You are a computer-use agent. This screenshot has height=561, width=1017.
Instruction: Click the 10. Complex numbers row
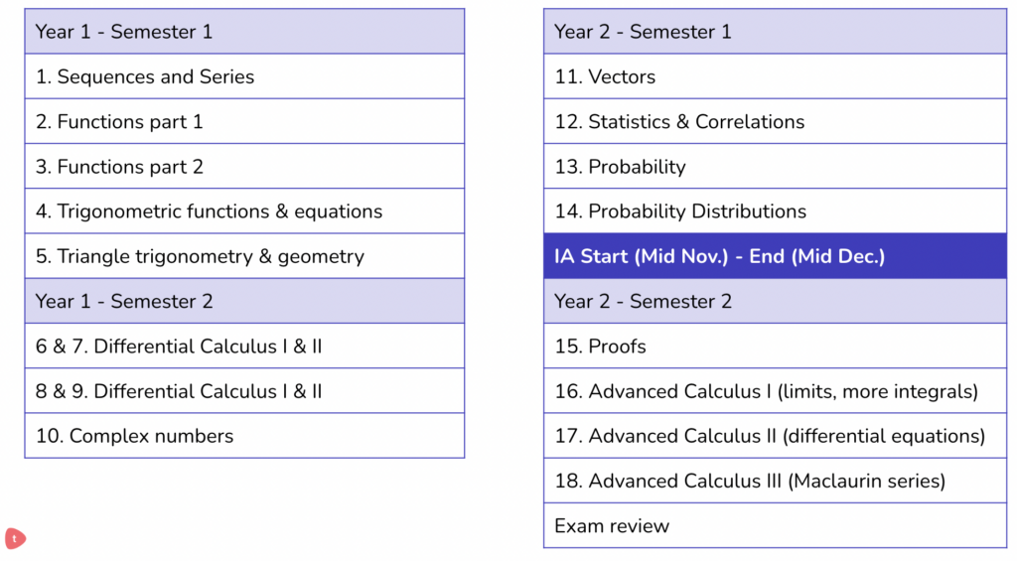tap(244, 436)
